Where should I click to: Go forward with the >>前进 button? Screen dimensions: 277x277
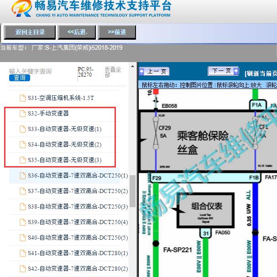(x=117, y=32)
